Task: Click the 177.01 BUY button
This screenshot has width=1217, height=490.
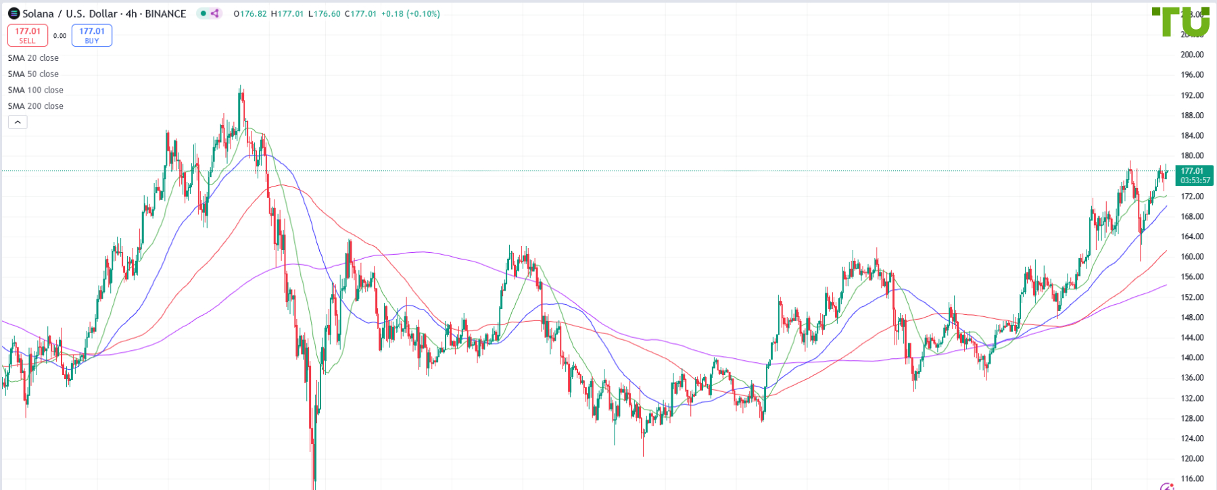Action: [x=92, y=35]
